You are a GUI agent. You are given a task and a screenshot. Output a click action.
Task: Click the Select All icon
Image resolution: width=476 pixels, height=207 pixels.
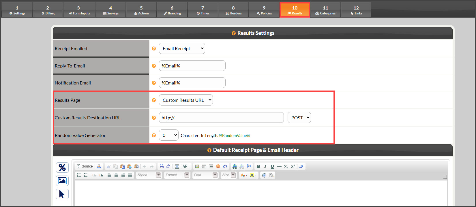tap(177, 166)
